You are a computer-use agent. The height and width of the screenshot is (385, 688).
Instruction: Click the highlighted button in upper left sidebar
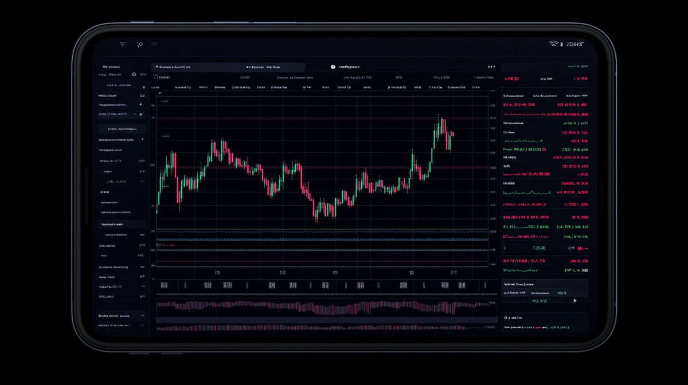point(121,129)
